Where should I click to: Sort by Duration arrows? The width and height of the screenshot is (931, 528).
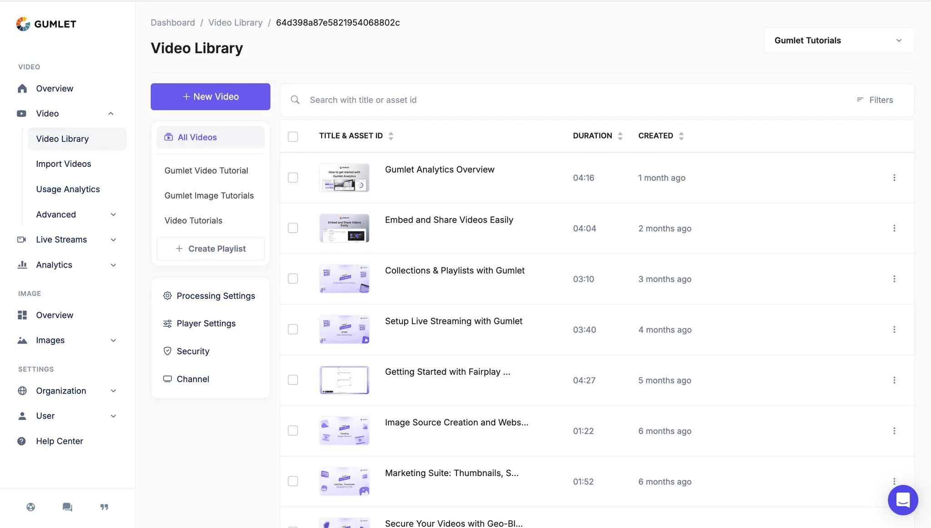(x=620, y=136)
